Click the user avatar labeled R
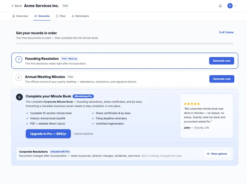 point(230,6)
